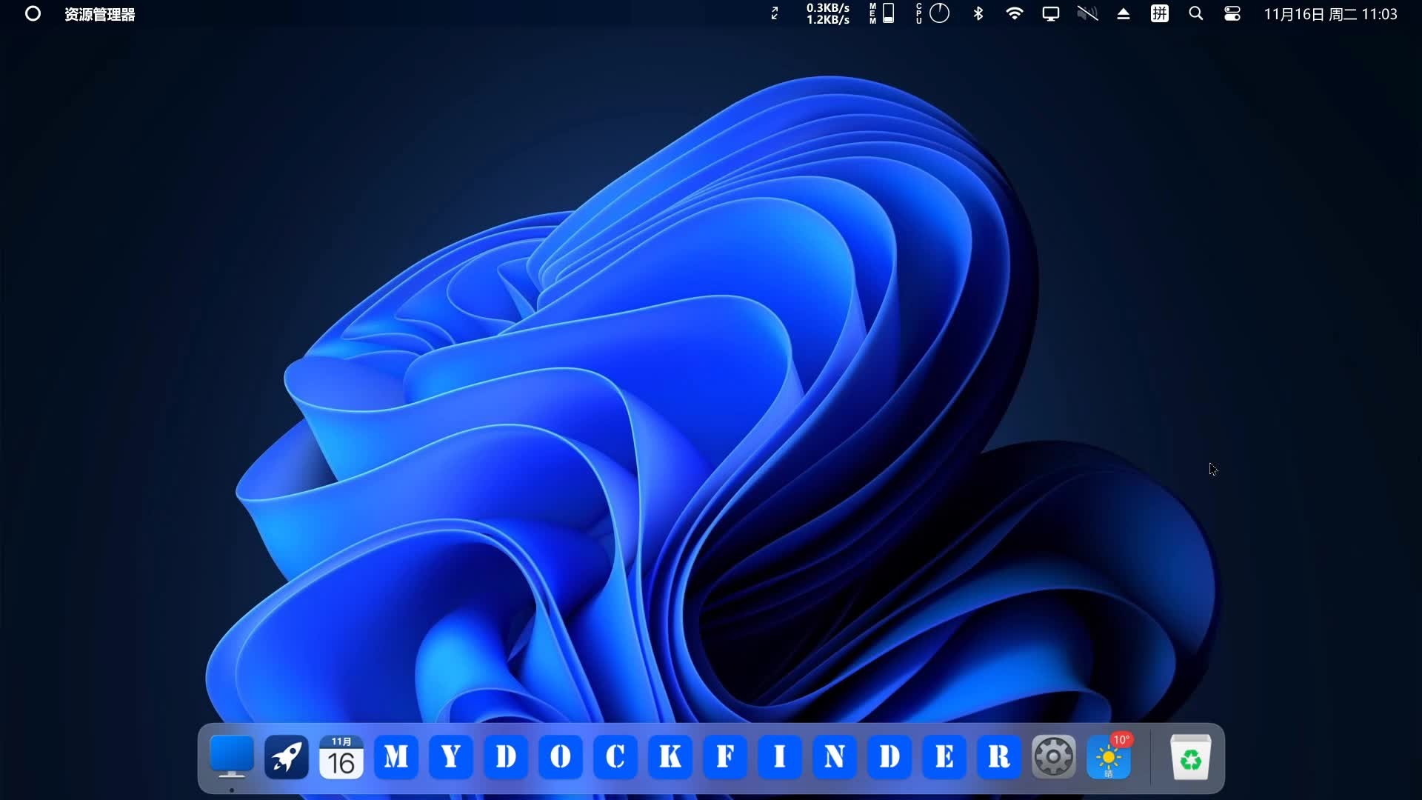Click the dock icon with letter K

(670, 757)
